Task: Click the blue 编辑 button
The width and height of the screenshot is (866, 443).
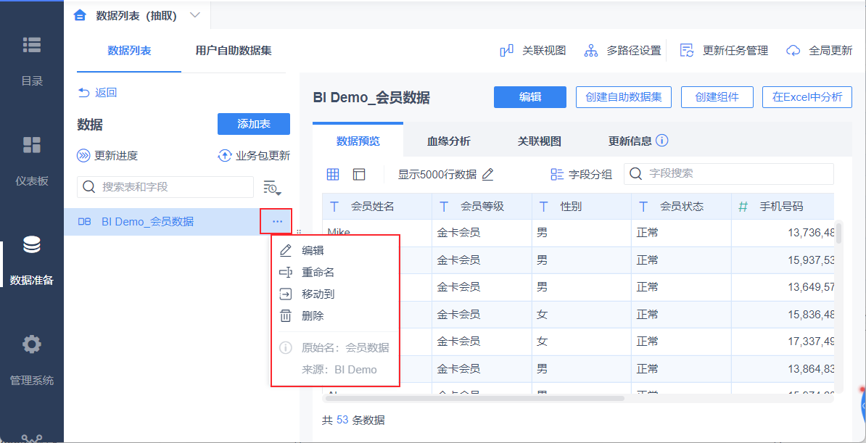Action: [530, 97]
